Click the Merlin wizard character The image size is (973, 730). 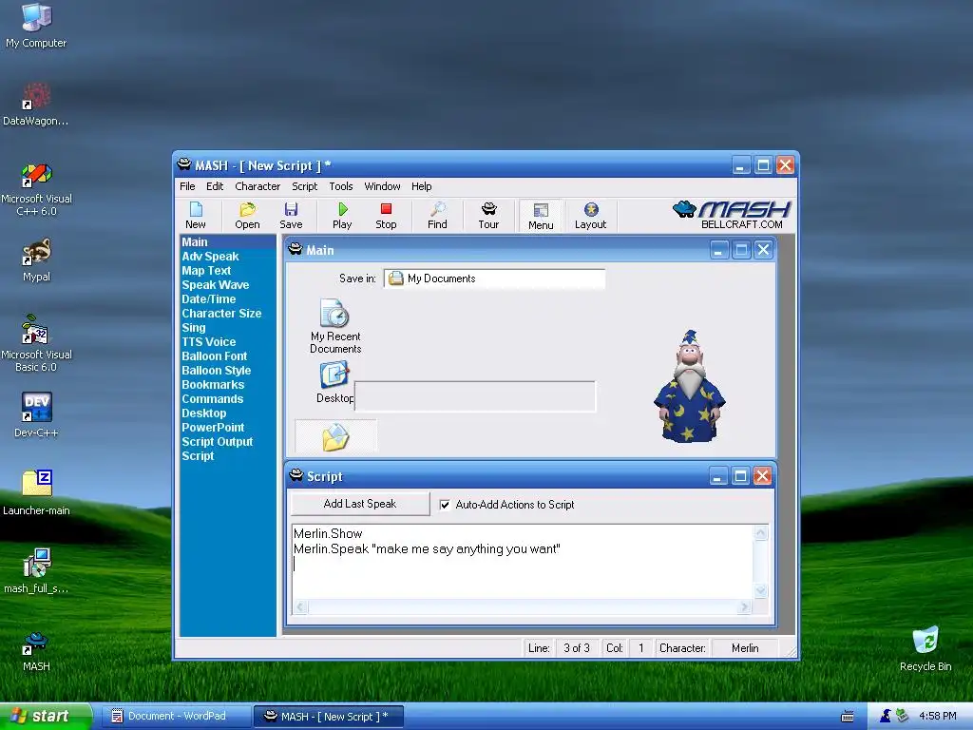689,386
